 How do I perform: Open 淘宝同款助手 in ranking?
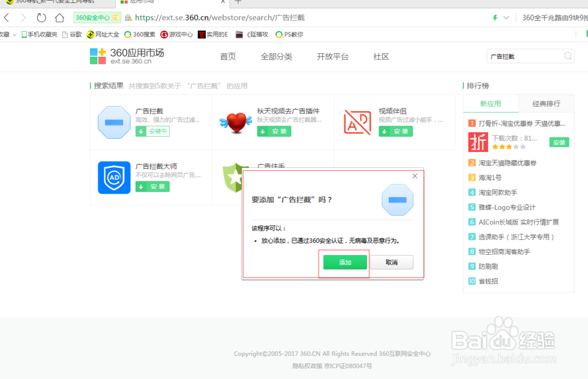click(x=498, y=192)
